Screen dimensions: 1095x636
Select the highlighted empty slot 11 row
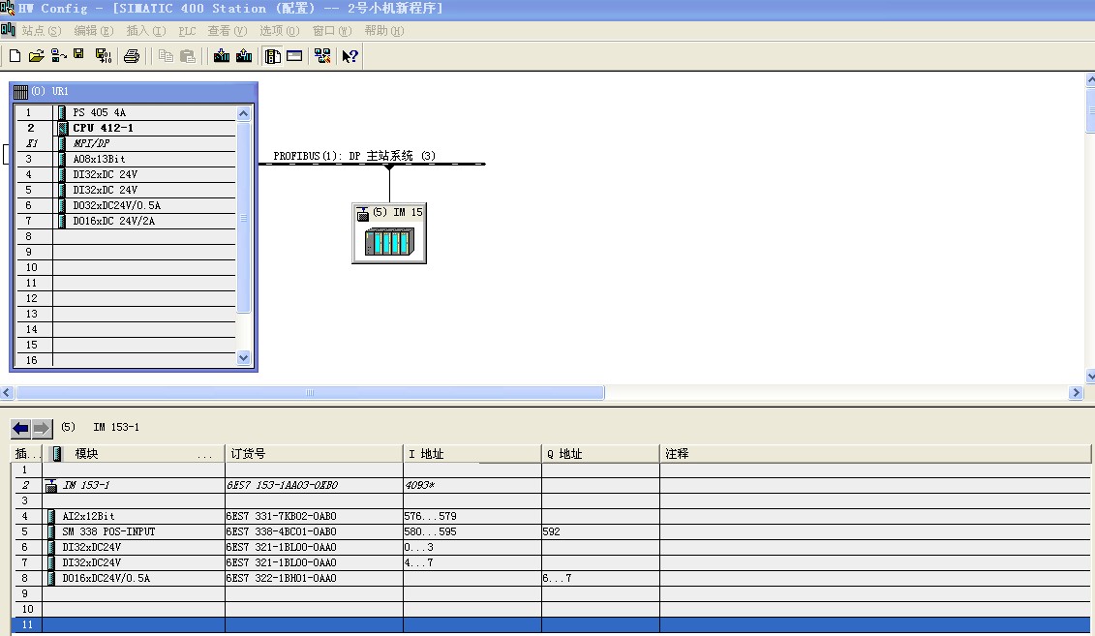(551, 624)
